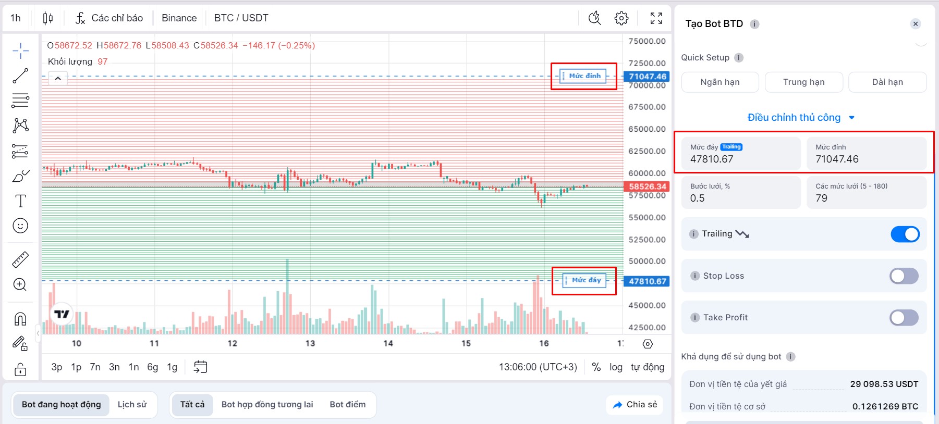Switch to Lịch sử tab
The width and height of the screenshot is (939, 424).
[x=132, y=405]
